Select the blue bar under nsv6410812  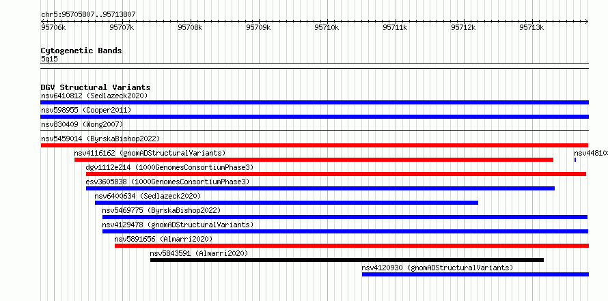(x=314, y=102)
